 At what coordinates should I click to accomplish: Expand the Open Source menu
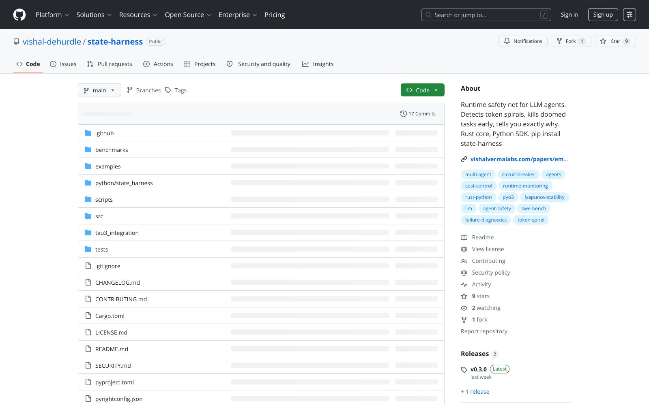click(188, 15)
